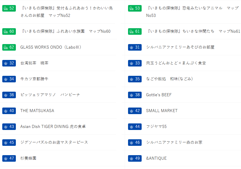
Task: Select the blue 32 shop badge
Action: [x=9, y=63]
